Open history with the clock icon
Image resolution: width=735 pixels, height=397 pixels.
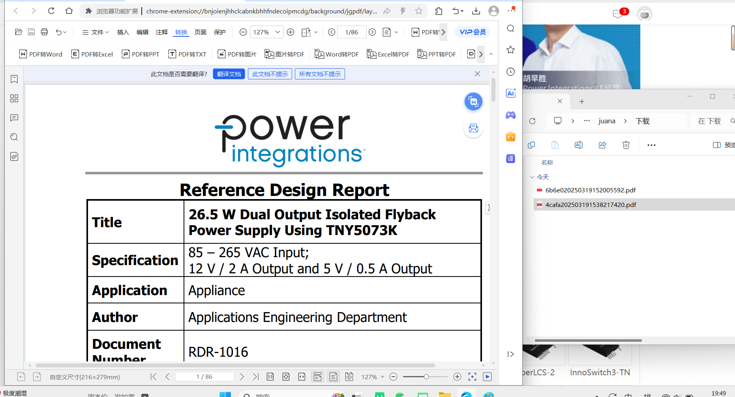pyautogui.click(x=511, y=71)
